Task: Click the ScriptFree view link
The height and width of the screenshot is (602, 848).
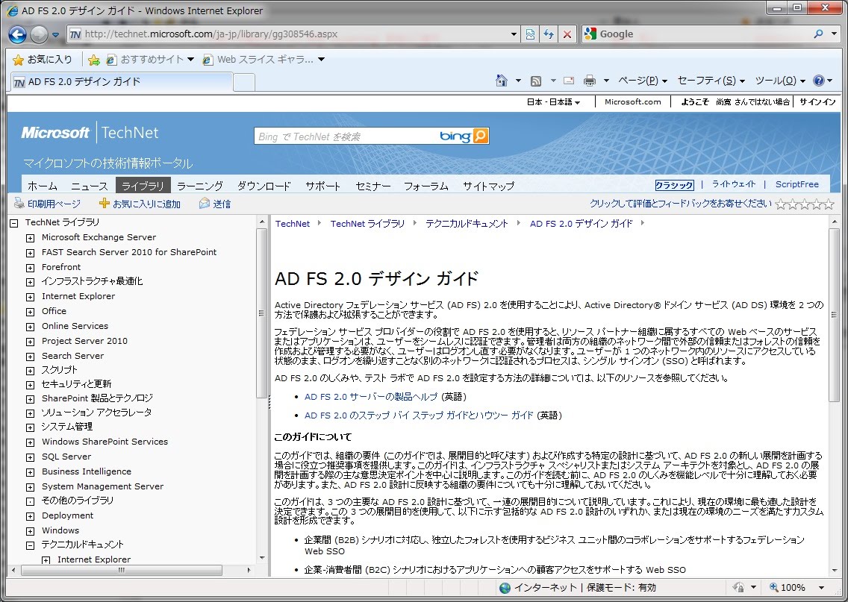Action: point(796,184)
